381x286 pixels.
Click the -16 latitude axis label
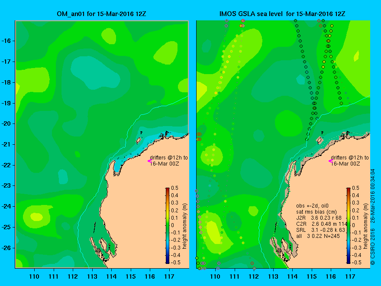point(7,41)
